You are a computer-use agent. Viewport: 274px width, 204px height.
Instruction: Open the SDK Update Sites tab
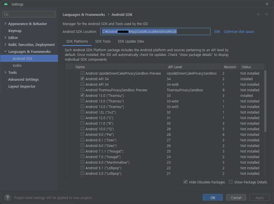pos(131,41)
